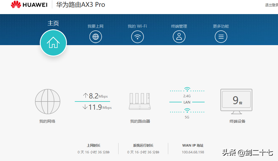Go to the 终端管理 tab label
The height and width of the screenshot is (161, 278).
tap(179, 26)
